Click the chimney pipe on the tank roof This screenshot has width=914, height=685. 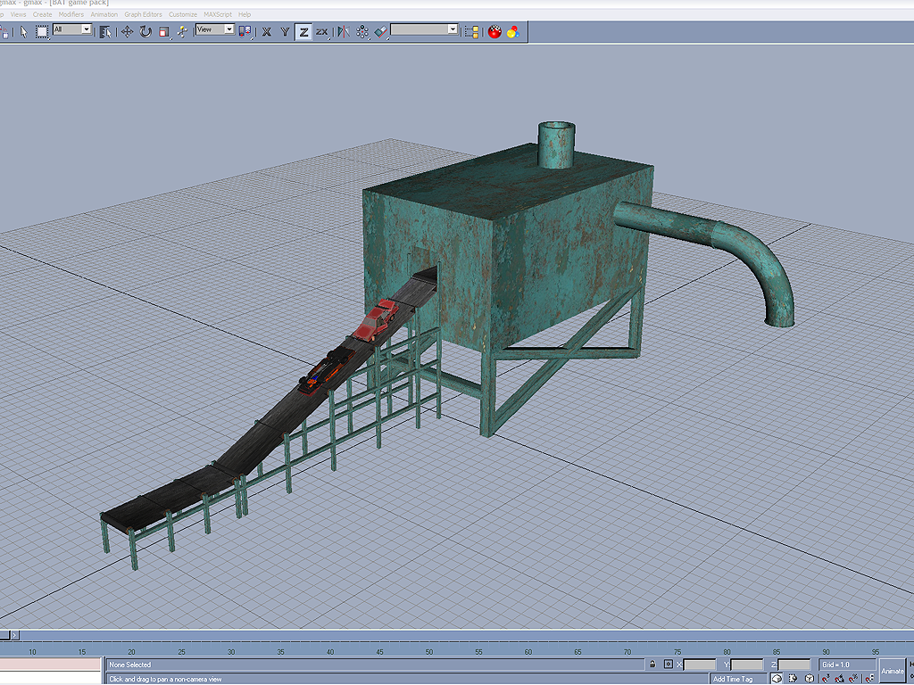556,144
